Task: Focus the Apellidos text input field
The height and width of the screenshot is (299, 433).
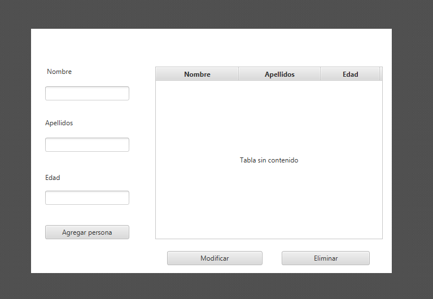Action: coord(87,144)
